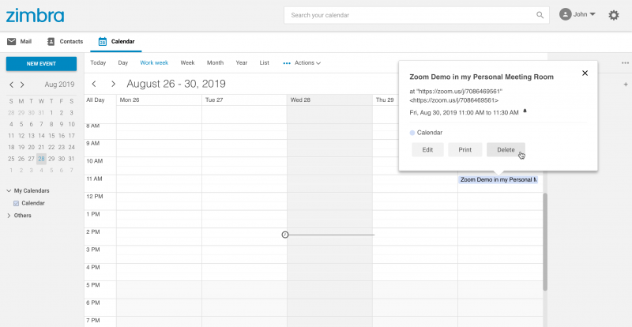Go to previous month in mini calendar
632x327 pixels.
pos(12,85)
